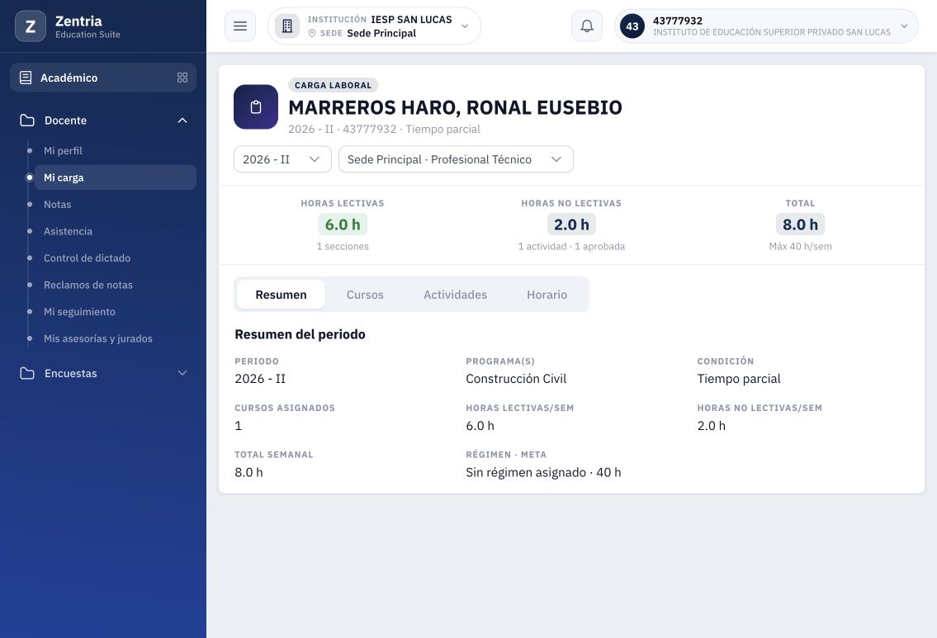Open Mi seguimiento in the sidebar
The image size is (937, 638).
116,312
